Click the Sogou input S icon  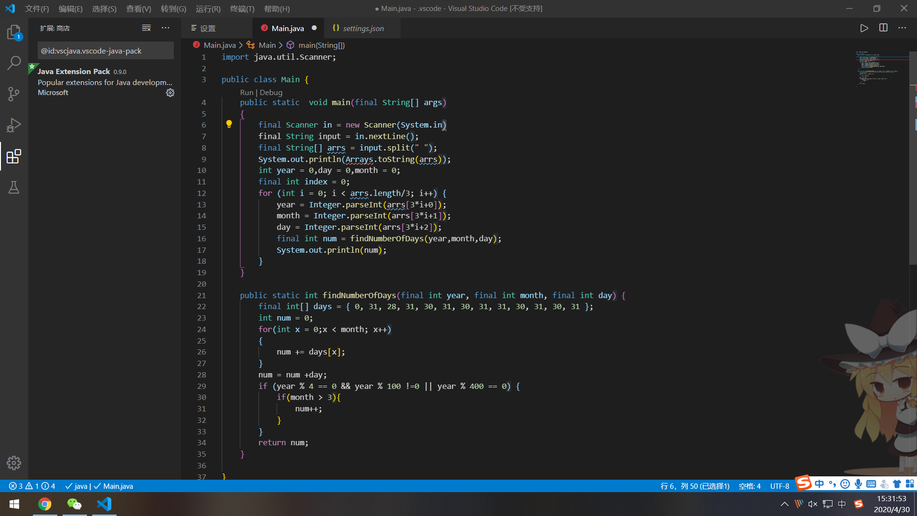pos(803,483)
